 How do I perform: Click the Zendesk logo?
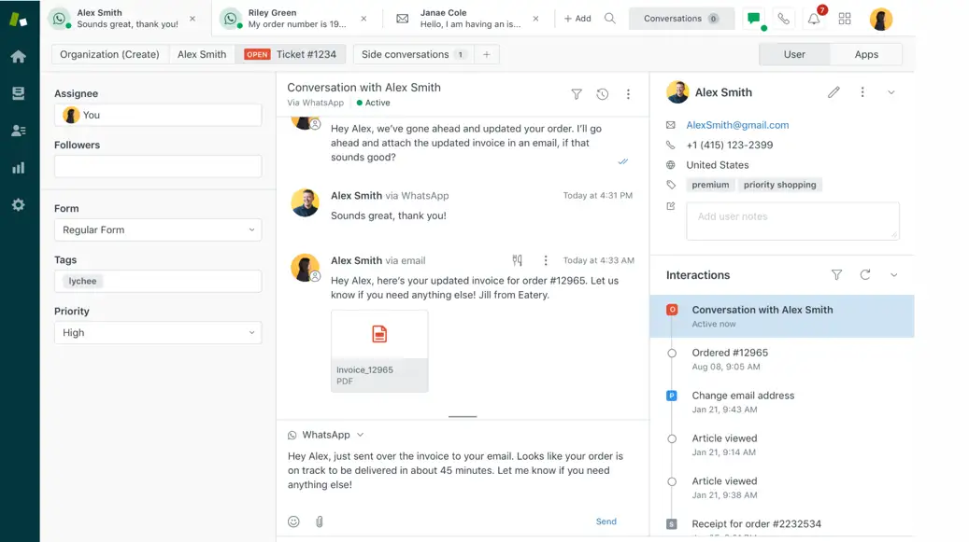point(19,19)
